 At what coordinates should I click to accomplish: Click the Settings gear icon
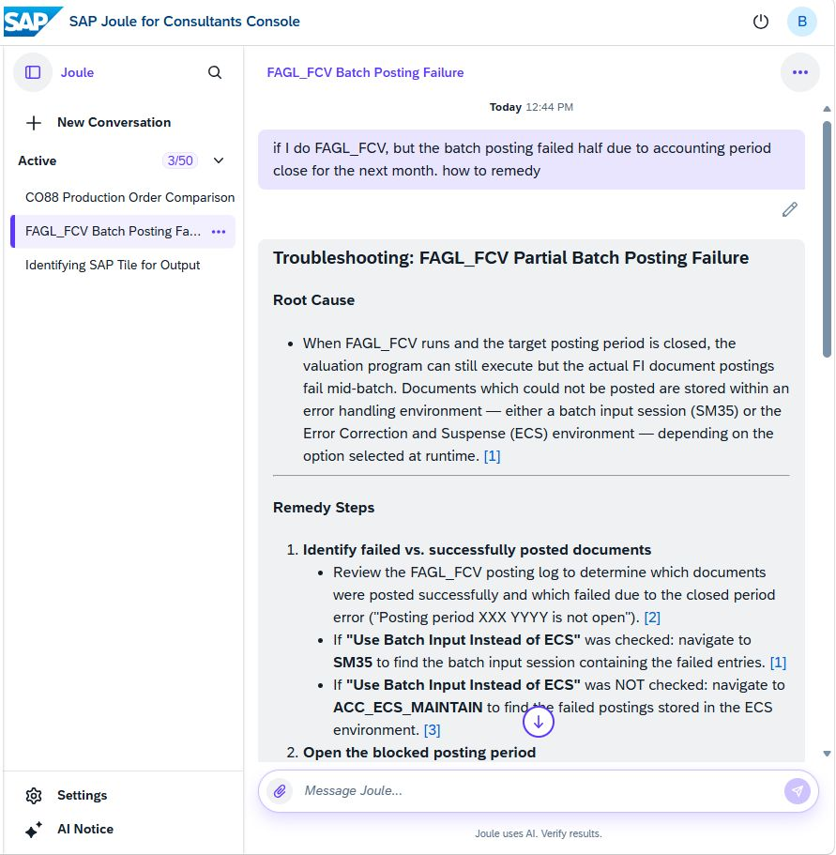pos(34,796)
